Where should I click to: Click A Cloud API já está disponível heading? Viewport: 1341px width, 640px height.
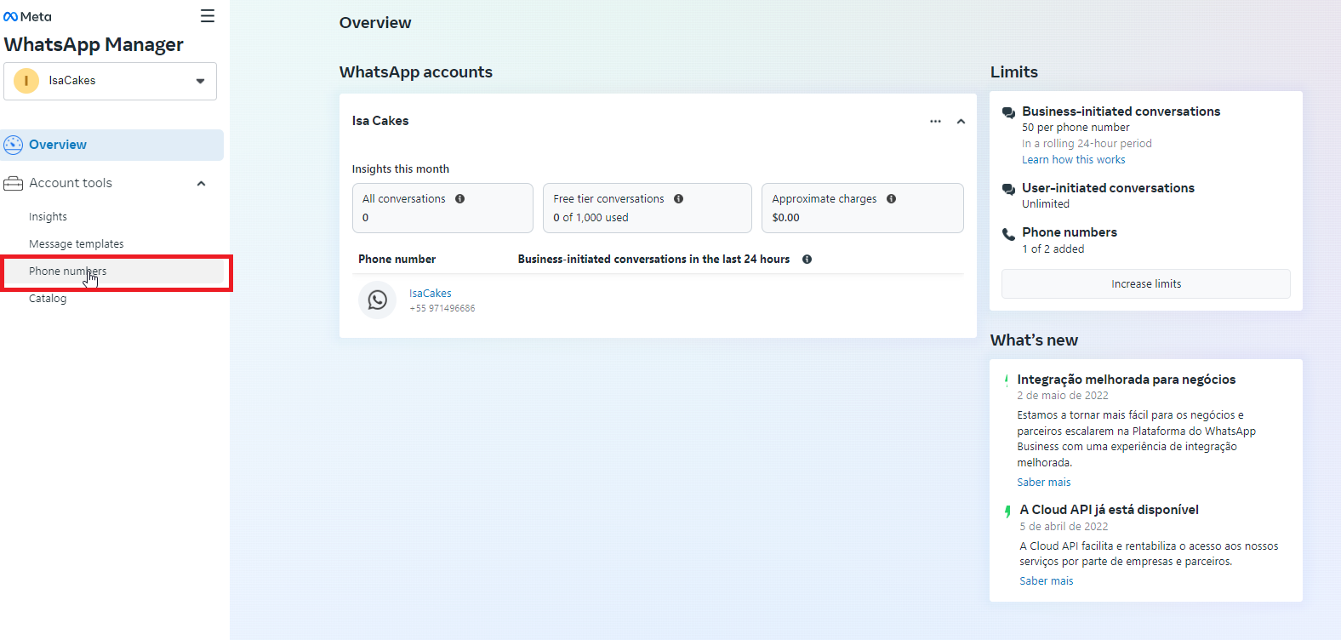tap(1110, 510)
